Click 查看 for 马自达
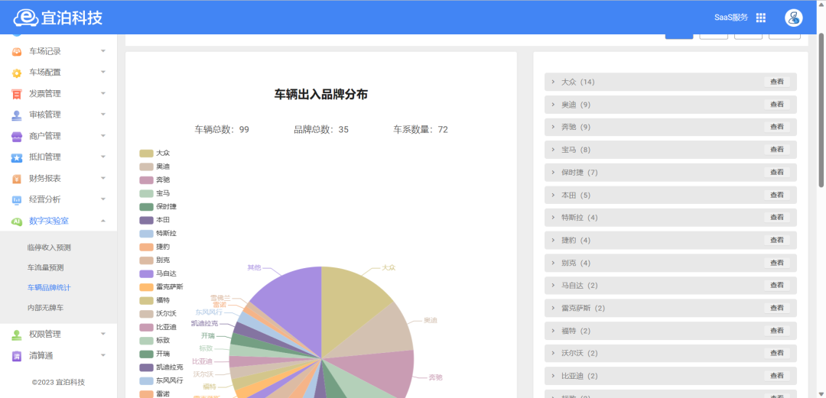Screen dimensions: 826x398 coord(777,286)
